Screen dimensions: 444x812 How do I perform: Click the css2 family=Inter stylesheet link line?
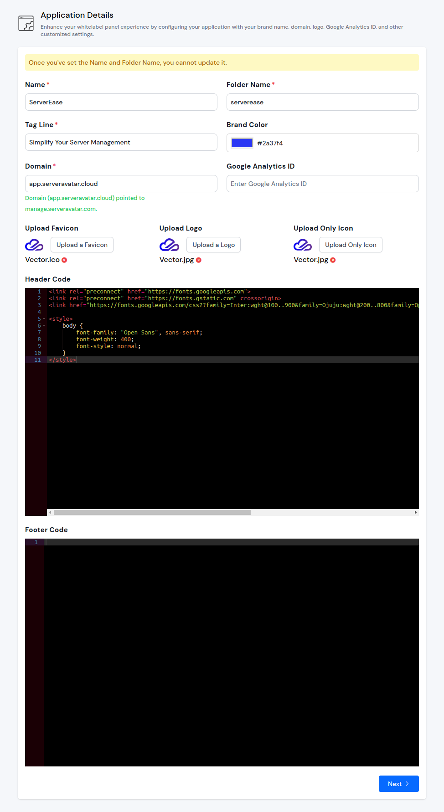pyautogui.click(x=234, y=305)
